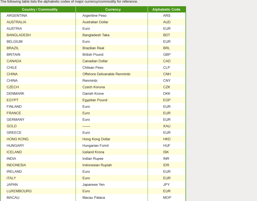The image size is (257, 201).
Task: Select the Czech Koruna currency cell
Action: (x=93, y=87)
